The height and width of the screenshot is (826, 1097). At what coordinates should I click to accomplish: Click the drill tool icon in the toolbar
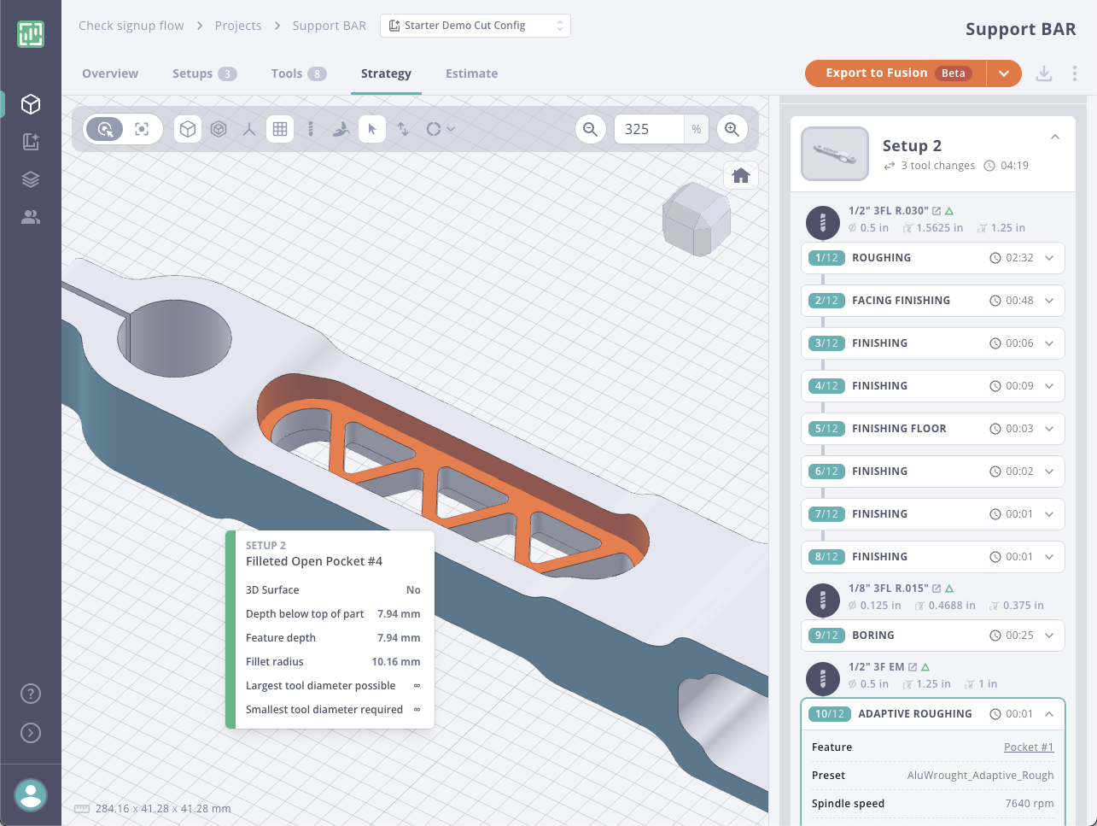[311, 129]
